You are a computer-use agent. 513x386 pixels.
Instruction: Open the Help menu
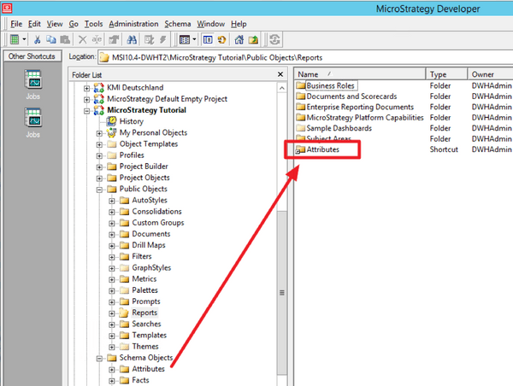click(239, 24)
